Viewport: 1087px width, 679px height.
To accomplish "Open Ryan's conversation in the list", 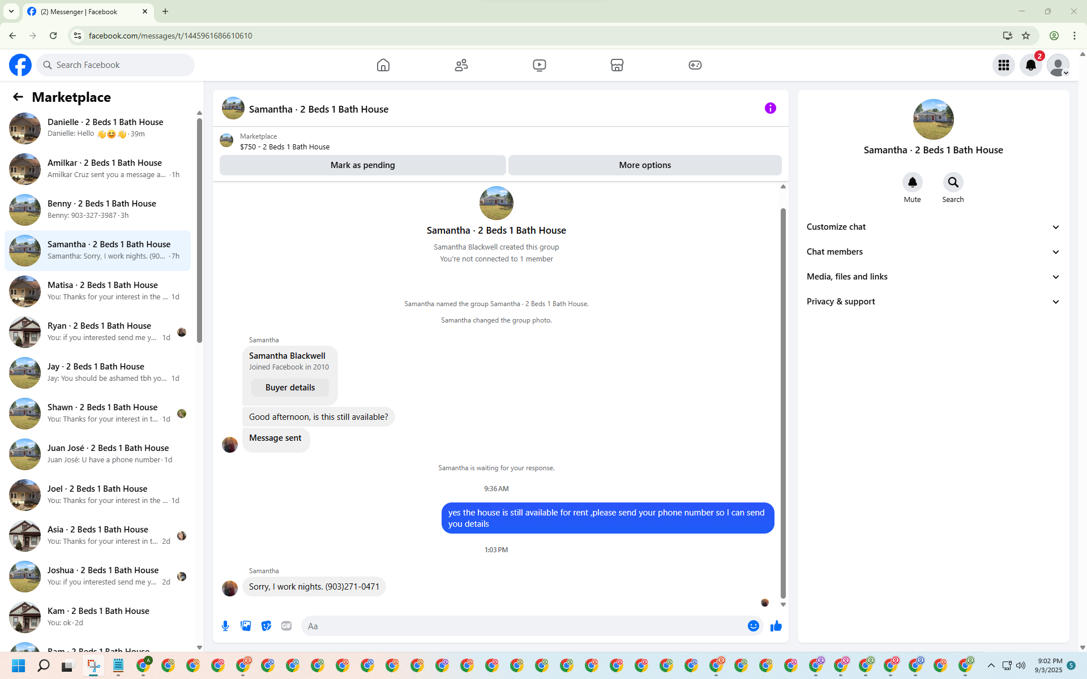I will 98,332.
